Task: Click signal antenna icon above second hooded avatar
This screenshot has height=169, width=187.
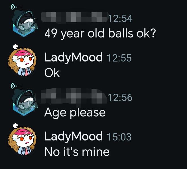Action: (14, 86)
